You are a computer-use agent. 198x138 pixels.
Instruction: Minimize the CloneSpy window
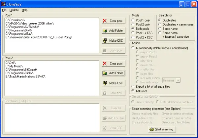click(181, 4)
